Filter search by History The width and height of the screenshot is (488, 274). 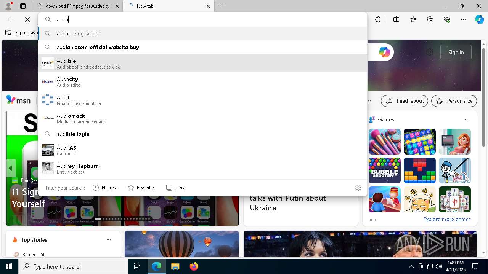104,188
